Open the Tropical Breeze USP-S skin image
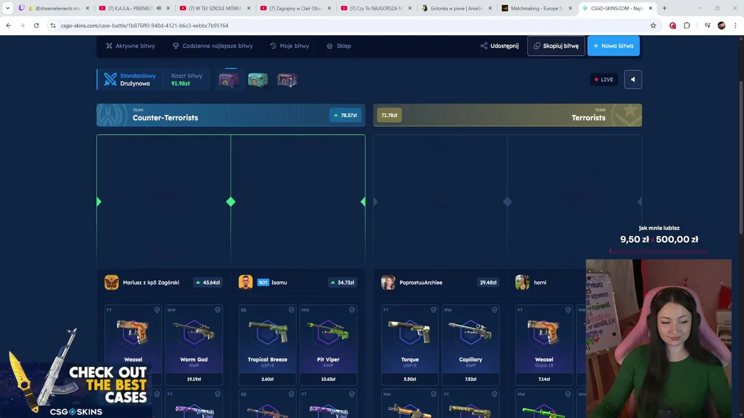This screenshot has width=744, height=418. (267, 332)
